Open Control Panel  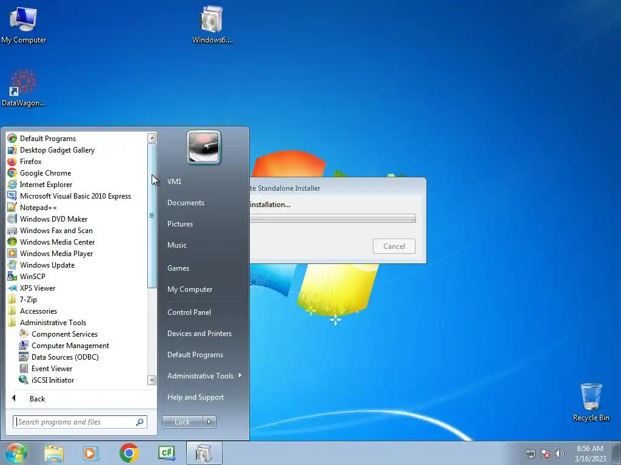[189, 312]
